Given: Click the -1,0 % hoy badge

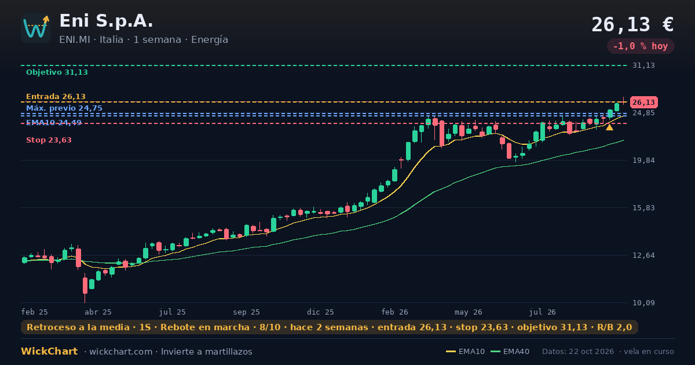Looking at the screenshot, I should pos(641,46).
